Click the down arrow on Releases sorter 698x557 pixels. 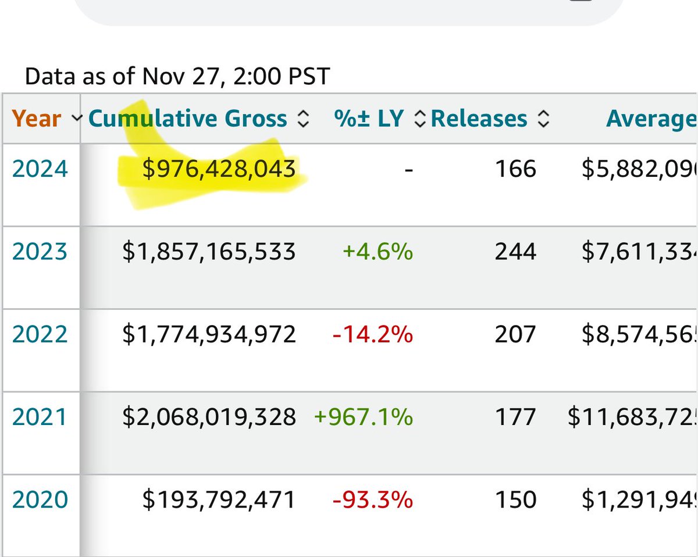point(543,123)
